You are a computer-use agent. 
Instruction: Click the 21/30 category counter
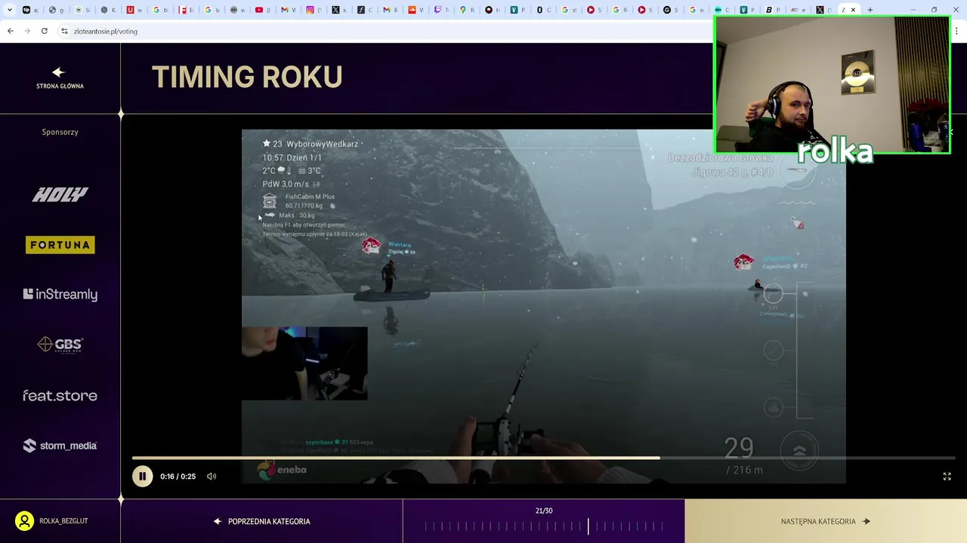point(544,511)
